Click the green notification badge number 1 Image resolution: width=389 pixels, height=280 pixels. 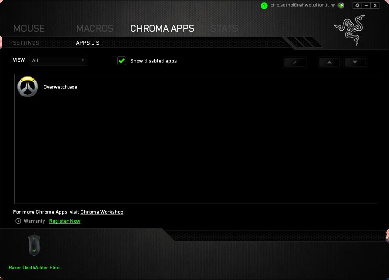264,6
